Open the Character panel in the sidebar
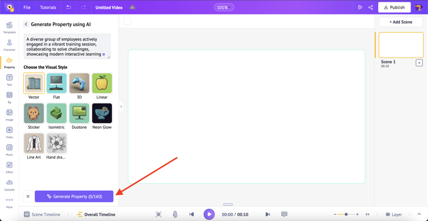This screenshot has width=428, height=221. click(x=9, y=44)
